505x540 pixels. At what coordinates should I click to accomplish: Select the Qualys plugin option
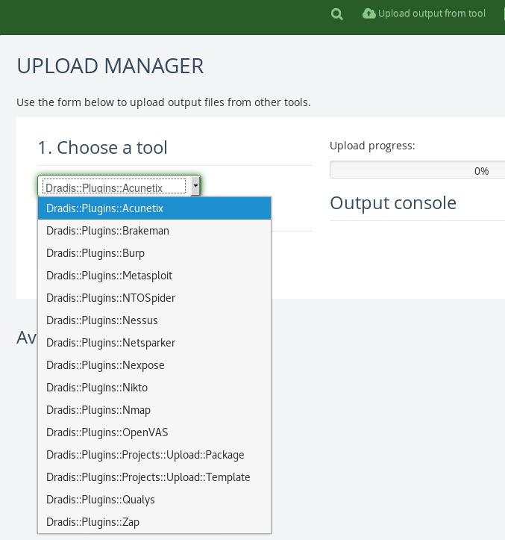pos(154,500)
